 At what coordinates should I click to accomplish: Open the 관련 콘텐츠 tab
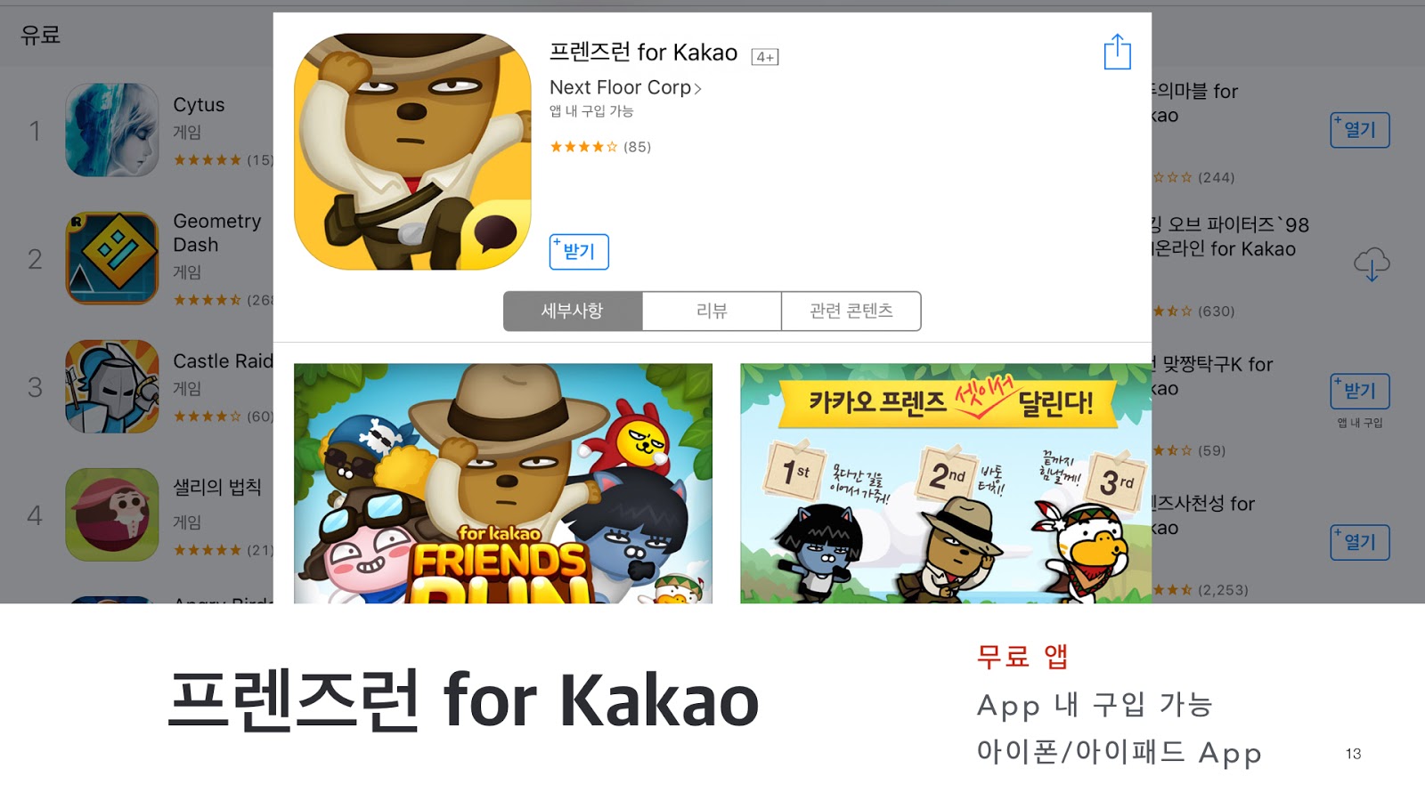tap(851, 311)
